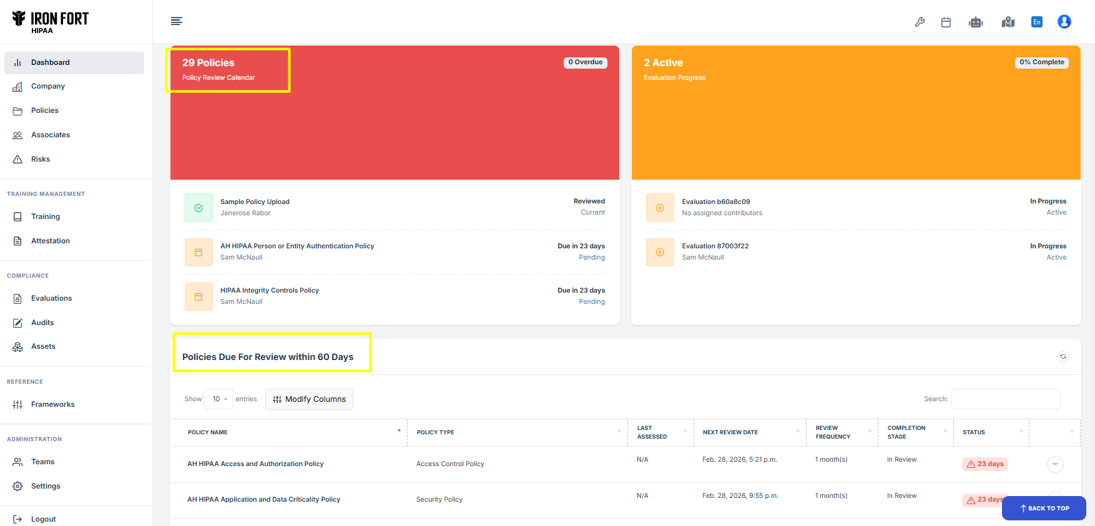Screen dimensions: 1095x526
Task: Open the calendar icon in top bar
Action: coord(946,22)
